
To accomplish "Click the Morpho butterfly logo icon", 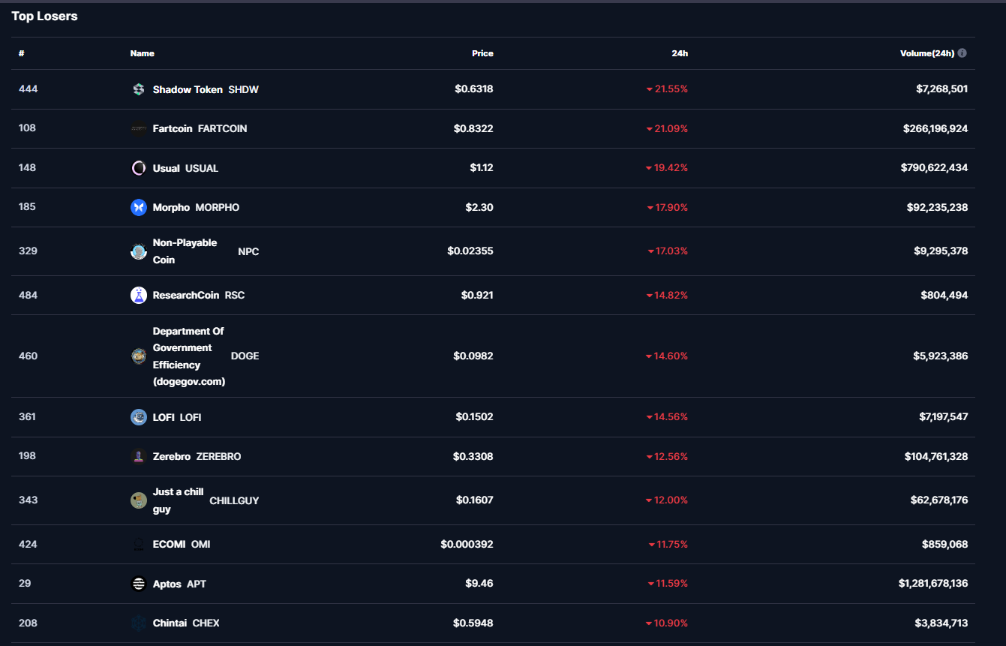I will tap(138, 207).
